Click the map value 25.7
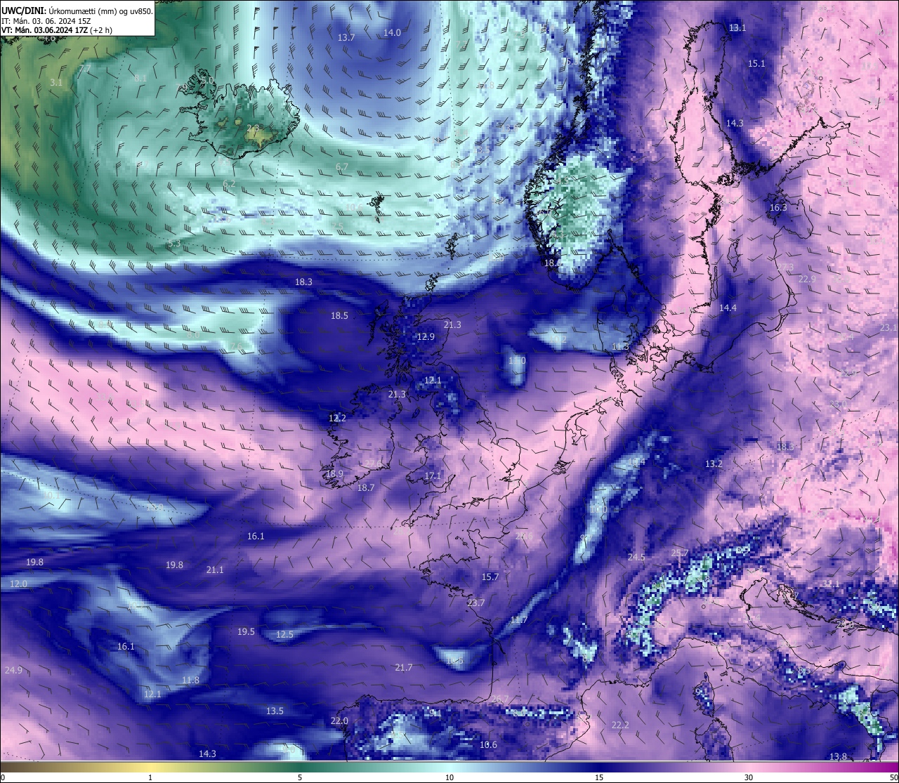899x783 pixels. 680,553
